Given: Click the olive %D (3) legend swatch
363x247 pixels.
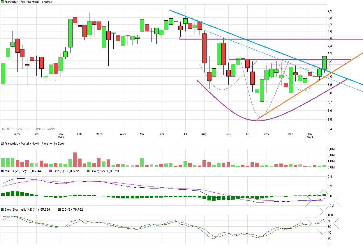Looking at the screenshot, I should coord(60,209).
